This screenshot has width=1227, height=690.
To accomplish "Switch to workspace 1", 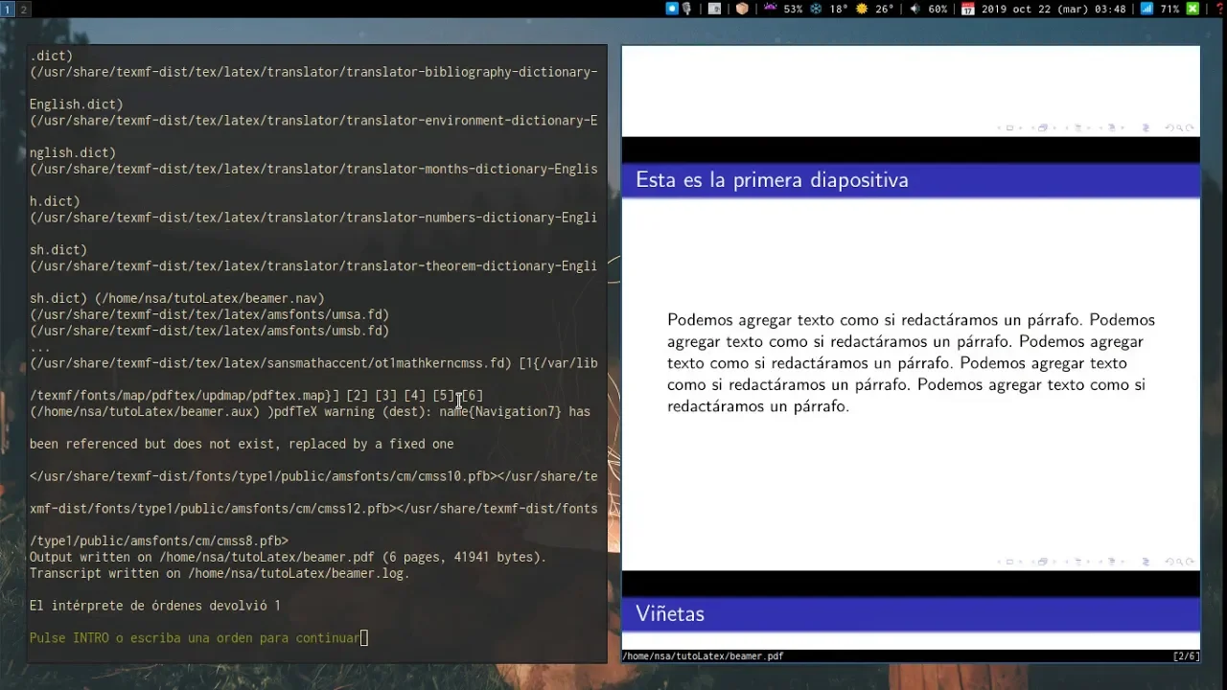I will point(8,9).
